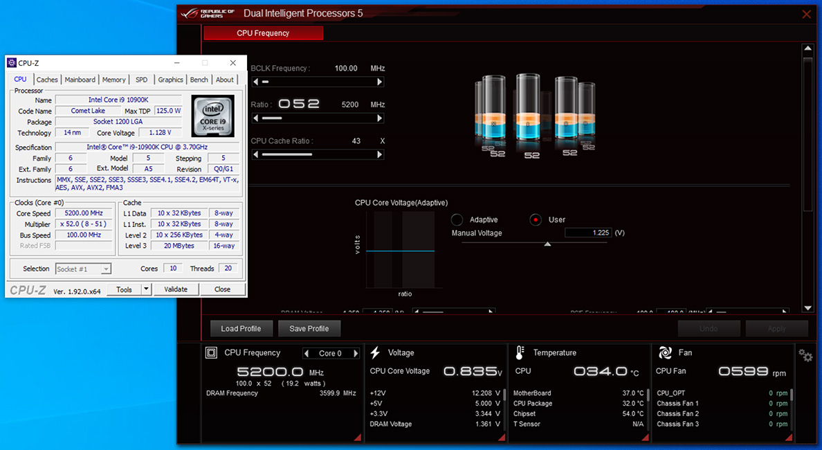Open the Mainboard tab
This screenshot has width=822, height=450.
[x=80, y=80]
